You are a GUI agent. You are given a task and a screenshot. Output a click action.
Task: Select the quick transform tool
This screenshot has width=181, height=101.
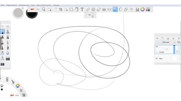66,10
